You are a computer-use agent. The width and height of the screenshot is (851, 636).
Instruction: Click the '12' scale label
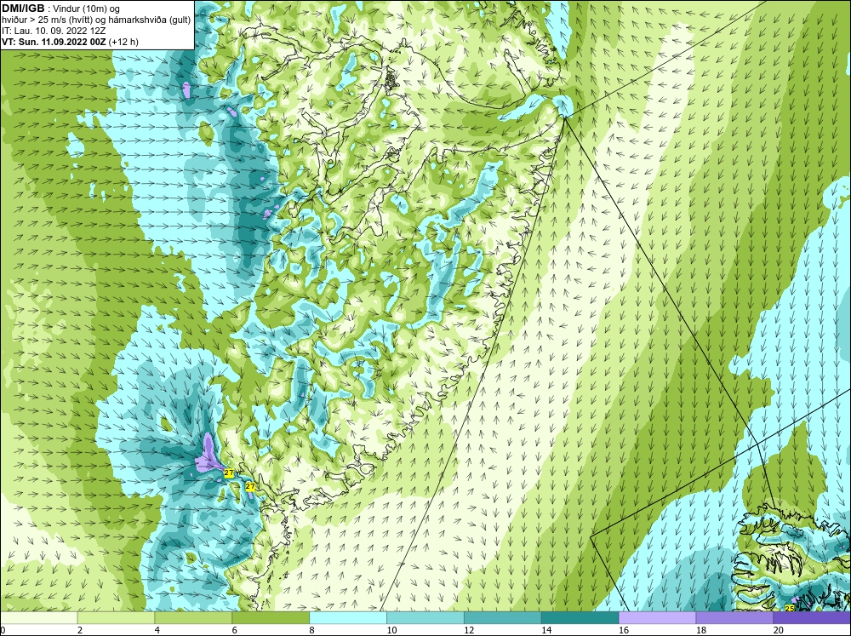469,630
